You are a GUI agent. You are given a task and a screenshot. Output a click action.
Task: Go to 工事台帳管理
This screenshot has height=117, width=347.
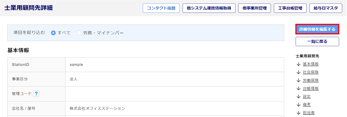tap(290, 8)
